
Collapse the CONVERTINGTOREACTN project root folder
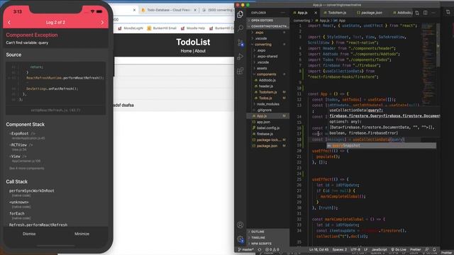(268, 26)
